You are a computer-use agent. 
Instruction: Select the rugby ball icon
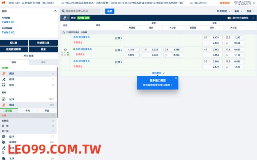pyautogui.click(x=3, y=142)
